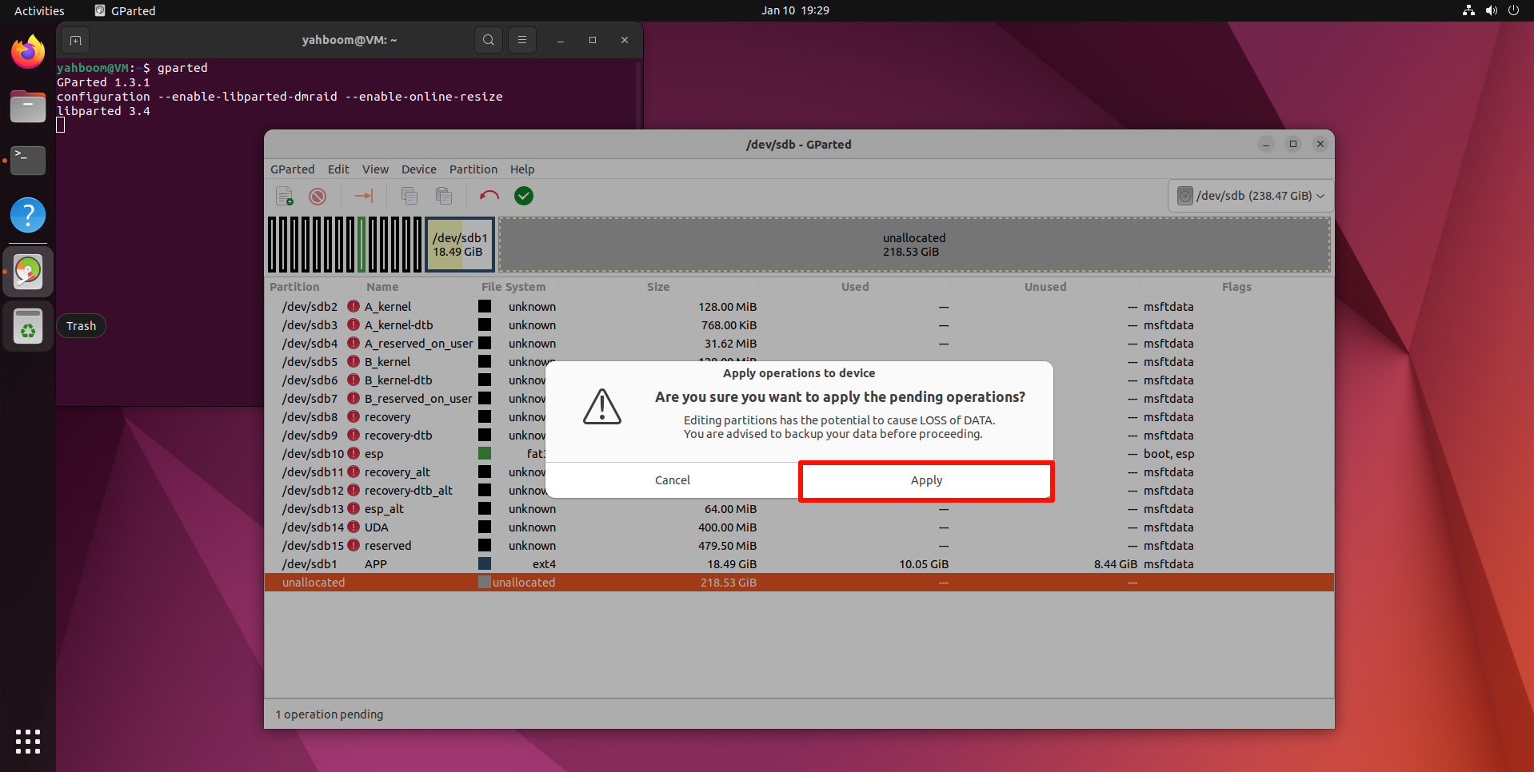Click the New partition toolbar icon
This screenshot has width=1534, height=772.
[x=285, y=196]
